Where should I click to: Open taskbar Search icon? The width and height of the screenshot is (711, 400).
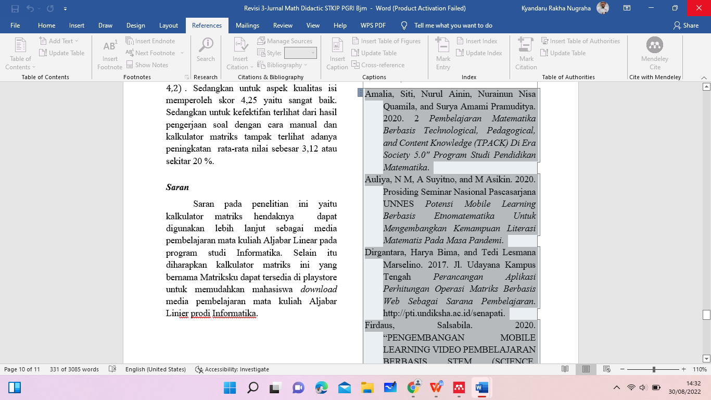[252, 387]
